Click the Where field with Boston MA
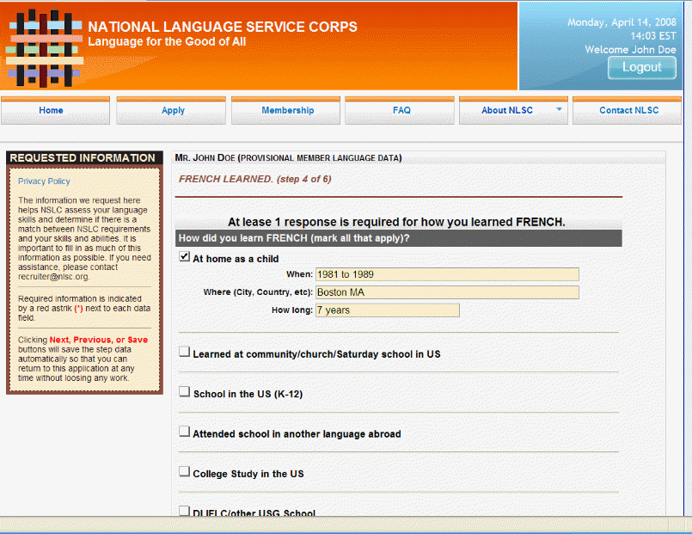692x534 pixels. pos(447,292)
